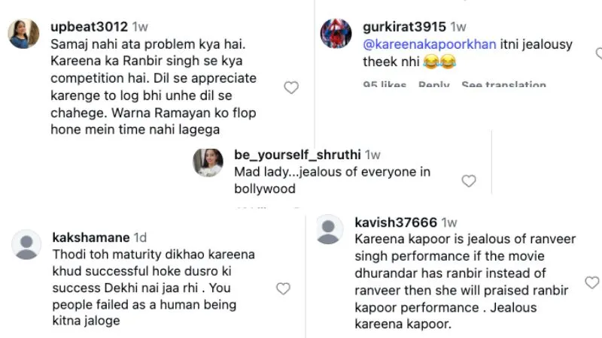This screenshot has height=338, width=602.
Task: Open gurkirat3915's username link
Action: tap(405, 27)
